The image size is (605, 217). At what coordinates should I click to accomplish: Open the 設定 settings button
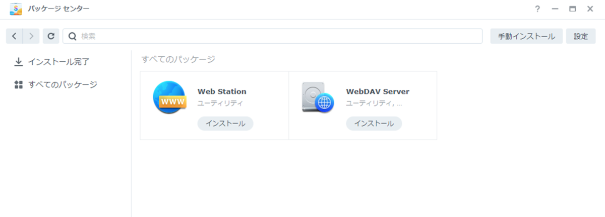pyautogui.click(x=581, y=36)
